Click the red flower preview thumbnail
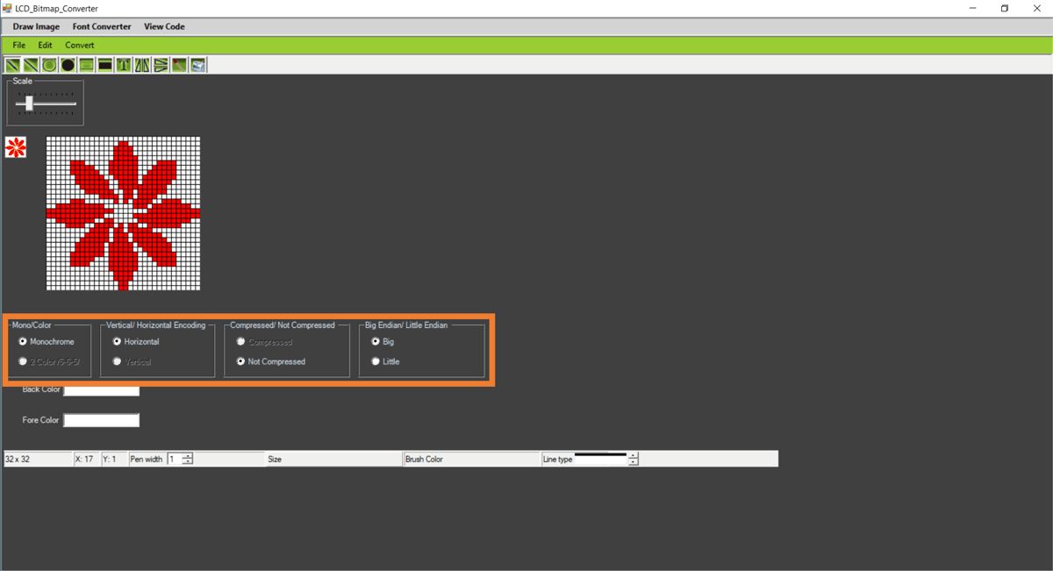This screenshot has height=571, width=1053. [x=16, y=147]
